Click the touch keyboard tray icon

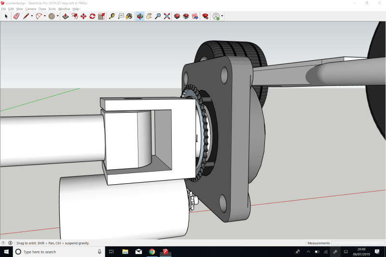coord(346,252)
